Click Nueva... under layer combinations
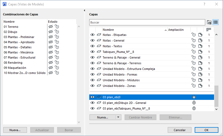 pos(15,130)
